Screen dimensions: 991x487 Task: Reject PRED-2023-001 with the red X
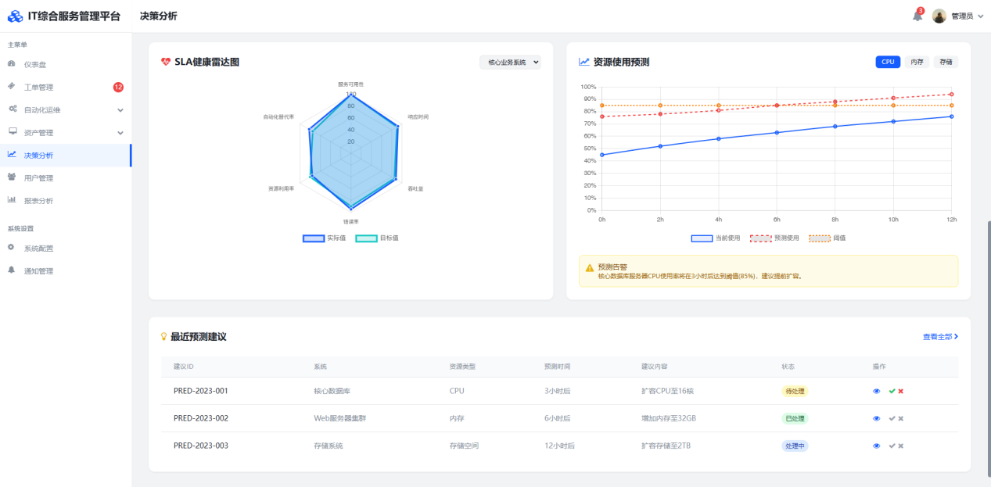pyautogui.click(x=901, y=391)
